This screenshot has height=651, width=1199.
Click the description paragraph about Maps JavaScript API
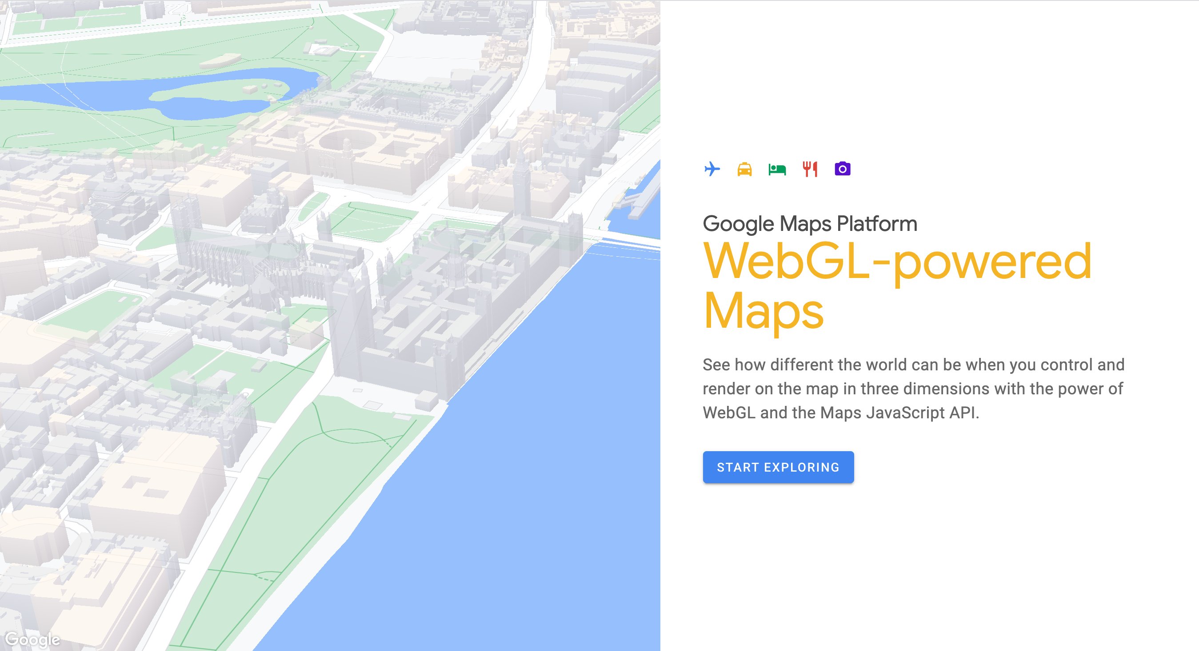913,389
